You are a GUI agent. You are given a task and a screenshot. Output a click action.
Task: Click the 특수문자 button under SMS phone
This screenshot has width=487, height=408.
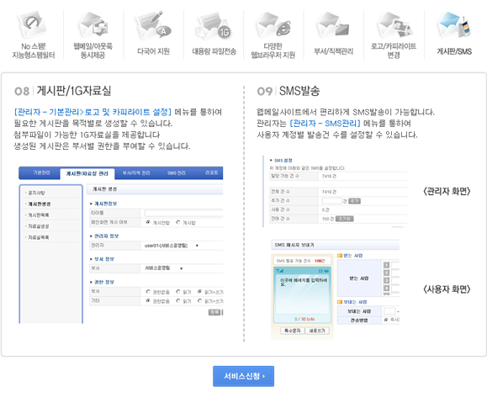tap(292, 331)
